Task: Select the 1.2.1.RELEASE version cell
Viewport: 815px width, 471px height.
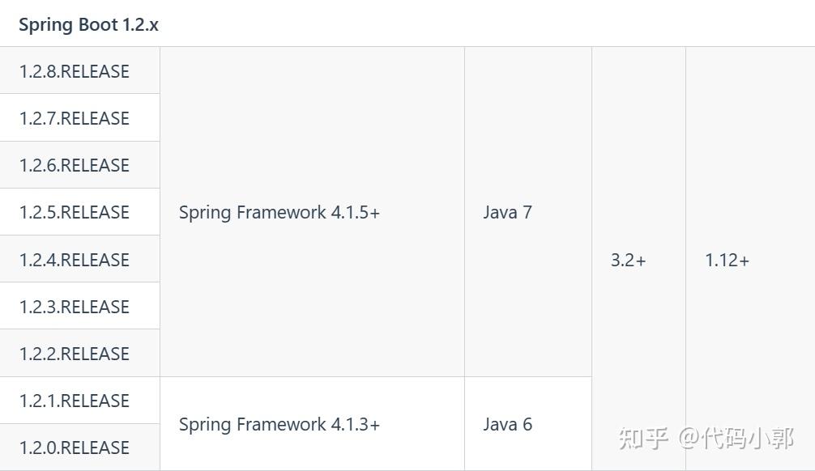Action: coord(79,401)
